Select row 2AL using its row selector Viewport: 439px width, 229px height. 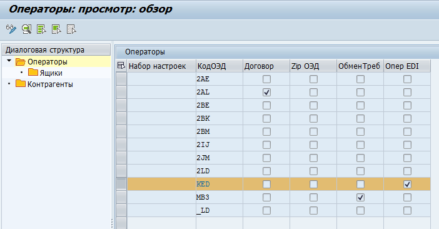click(121, 93)
